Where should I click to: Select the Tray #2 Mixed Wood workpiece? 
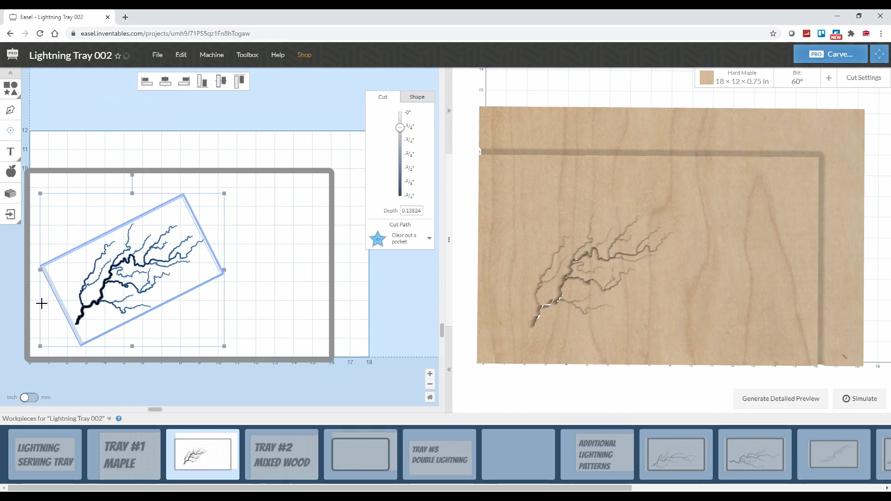point(282,455)
